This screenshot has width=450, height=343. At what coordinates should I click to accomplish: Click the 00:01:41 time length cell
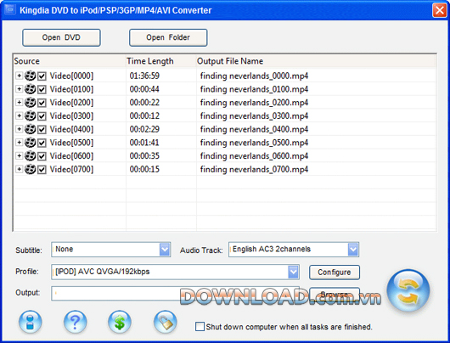tap(144, 143)
